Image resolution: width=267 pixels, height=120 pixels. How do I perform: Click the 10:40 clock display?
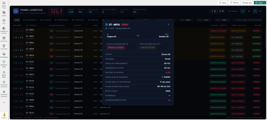pos(218,11)
